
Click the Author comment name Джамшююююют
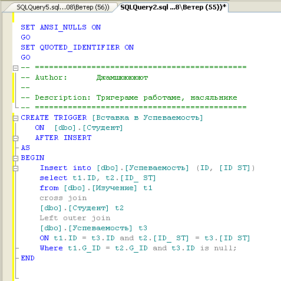click(122, 77)
